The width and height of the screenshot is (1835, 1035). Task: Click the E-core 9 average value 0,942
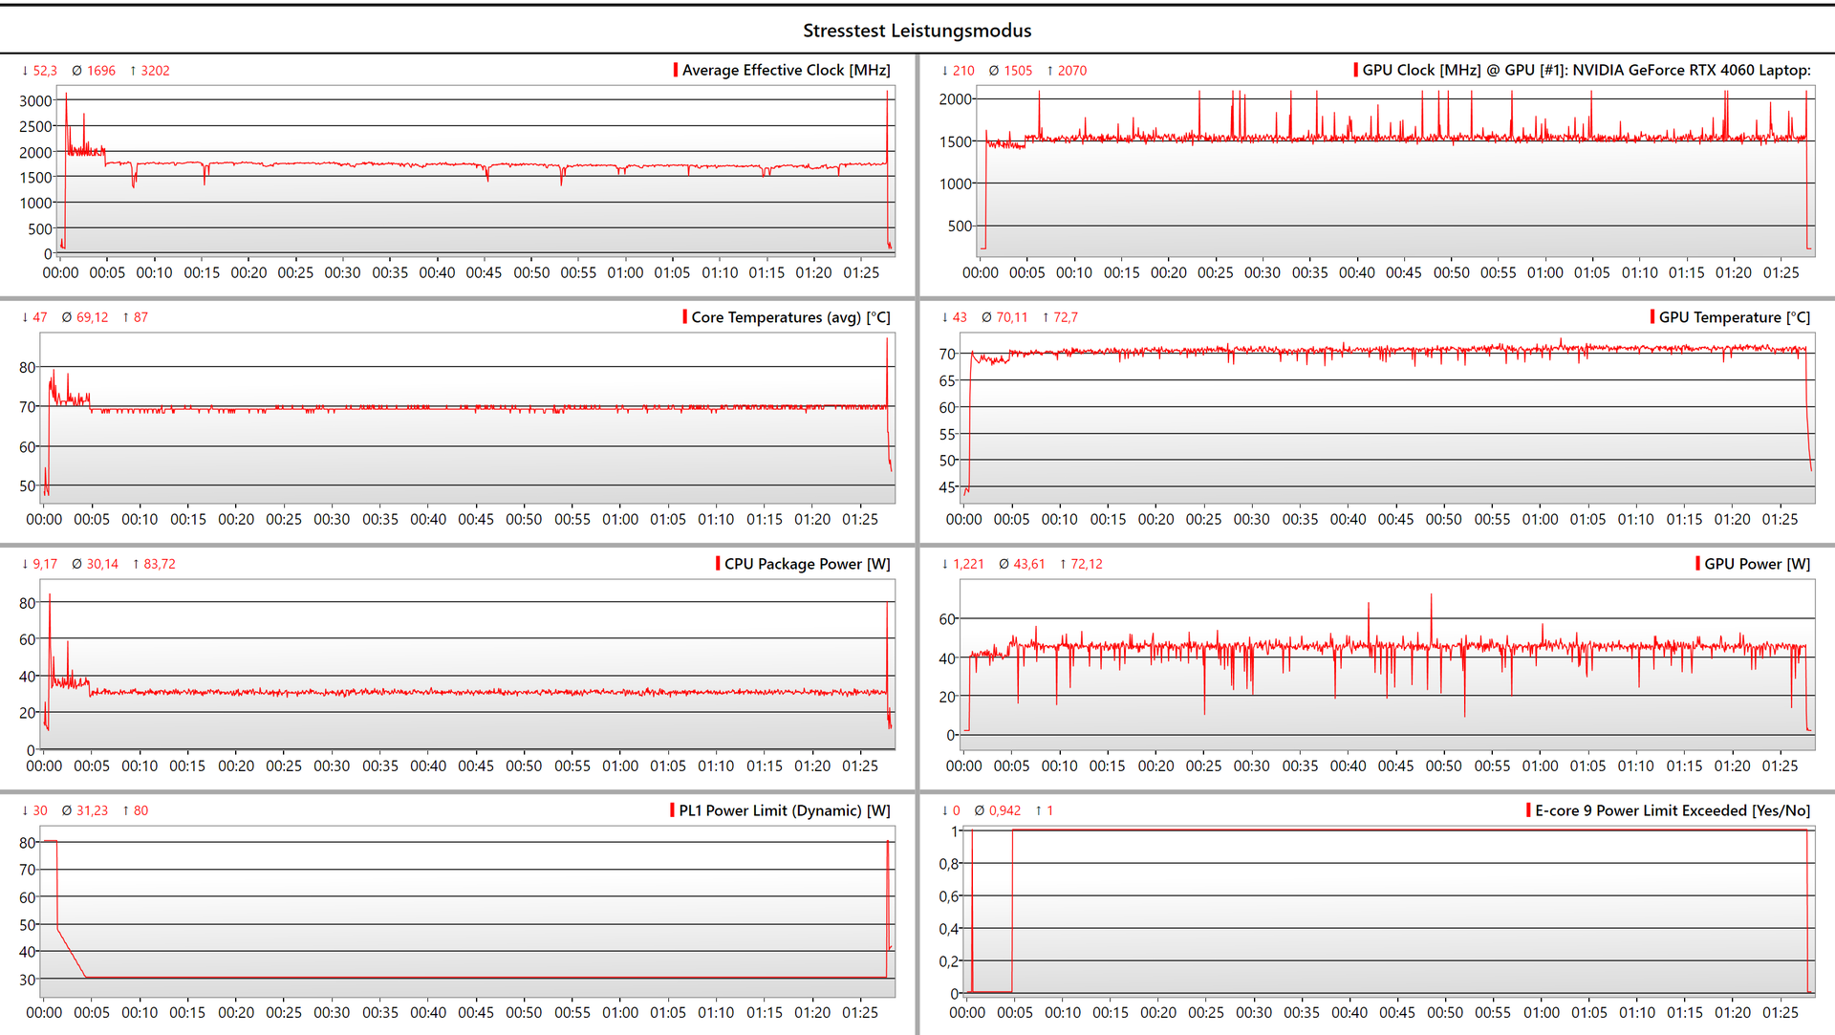coord(1004,810)
